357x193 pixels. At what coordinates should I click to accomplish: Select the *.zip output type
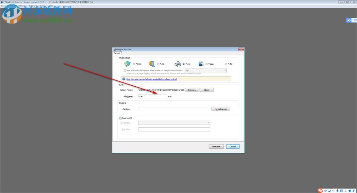click(158, 64)
